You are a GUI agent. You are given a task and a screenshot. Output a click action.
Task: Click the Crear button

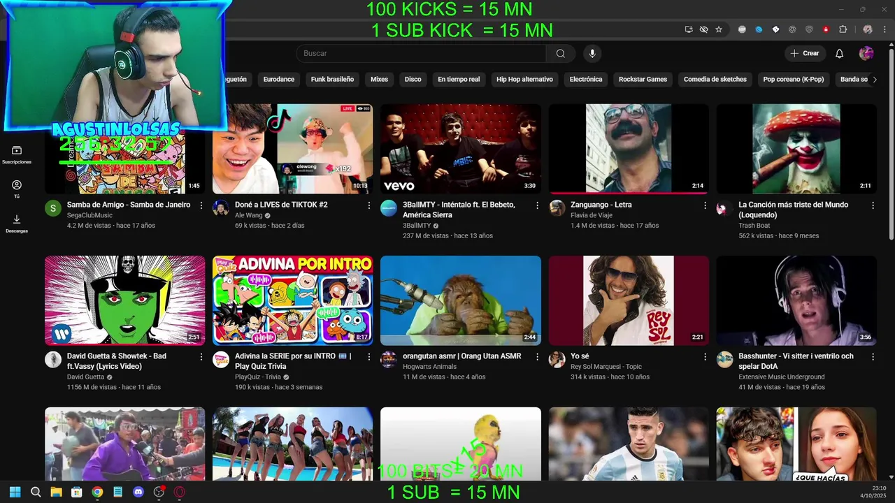[x=804, y=54]
